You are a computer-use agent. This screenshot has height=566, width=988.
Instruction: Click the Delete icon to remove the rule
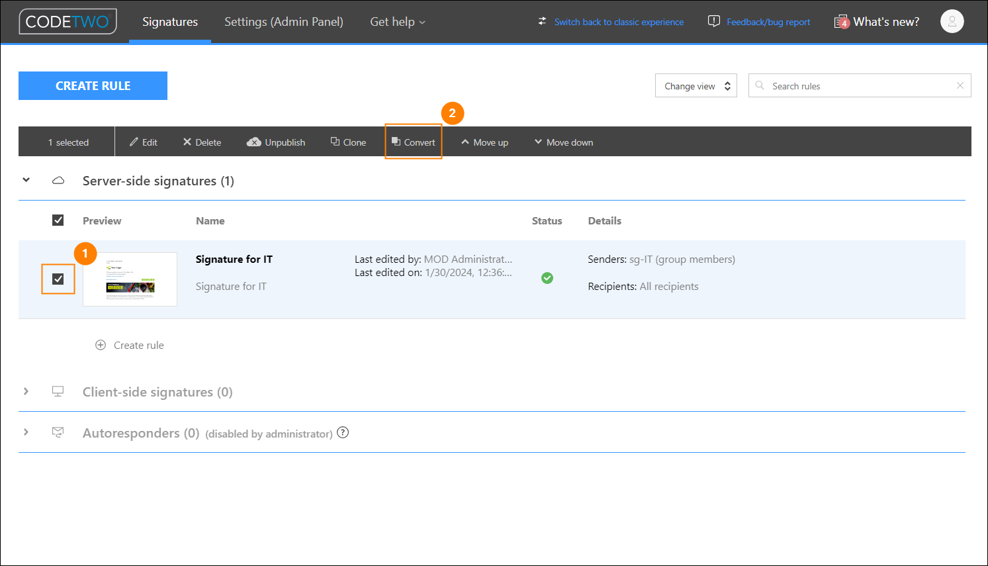201,142
